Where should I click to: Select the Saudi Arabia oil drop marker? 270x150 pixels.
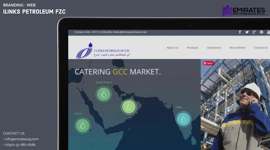click(x=104, y=94)
